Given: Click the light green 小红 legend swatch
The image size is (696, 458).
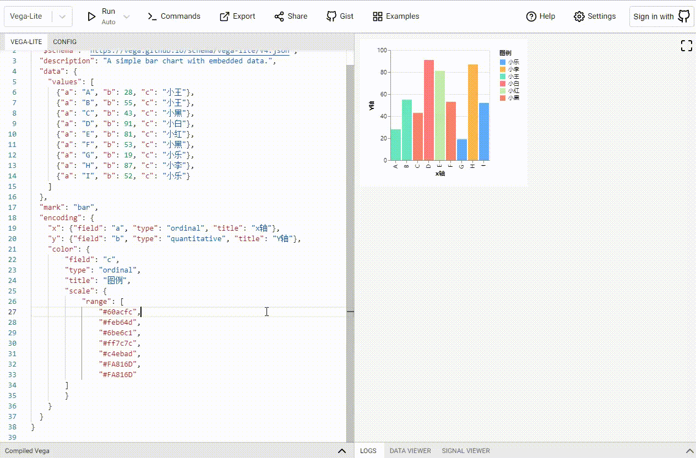Looking at the screenshot, I should click(x=502, y=90).
